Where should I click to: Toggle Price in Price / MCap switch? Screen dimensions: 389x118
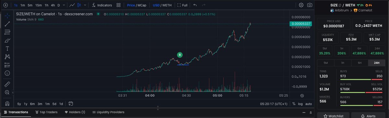131,5
